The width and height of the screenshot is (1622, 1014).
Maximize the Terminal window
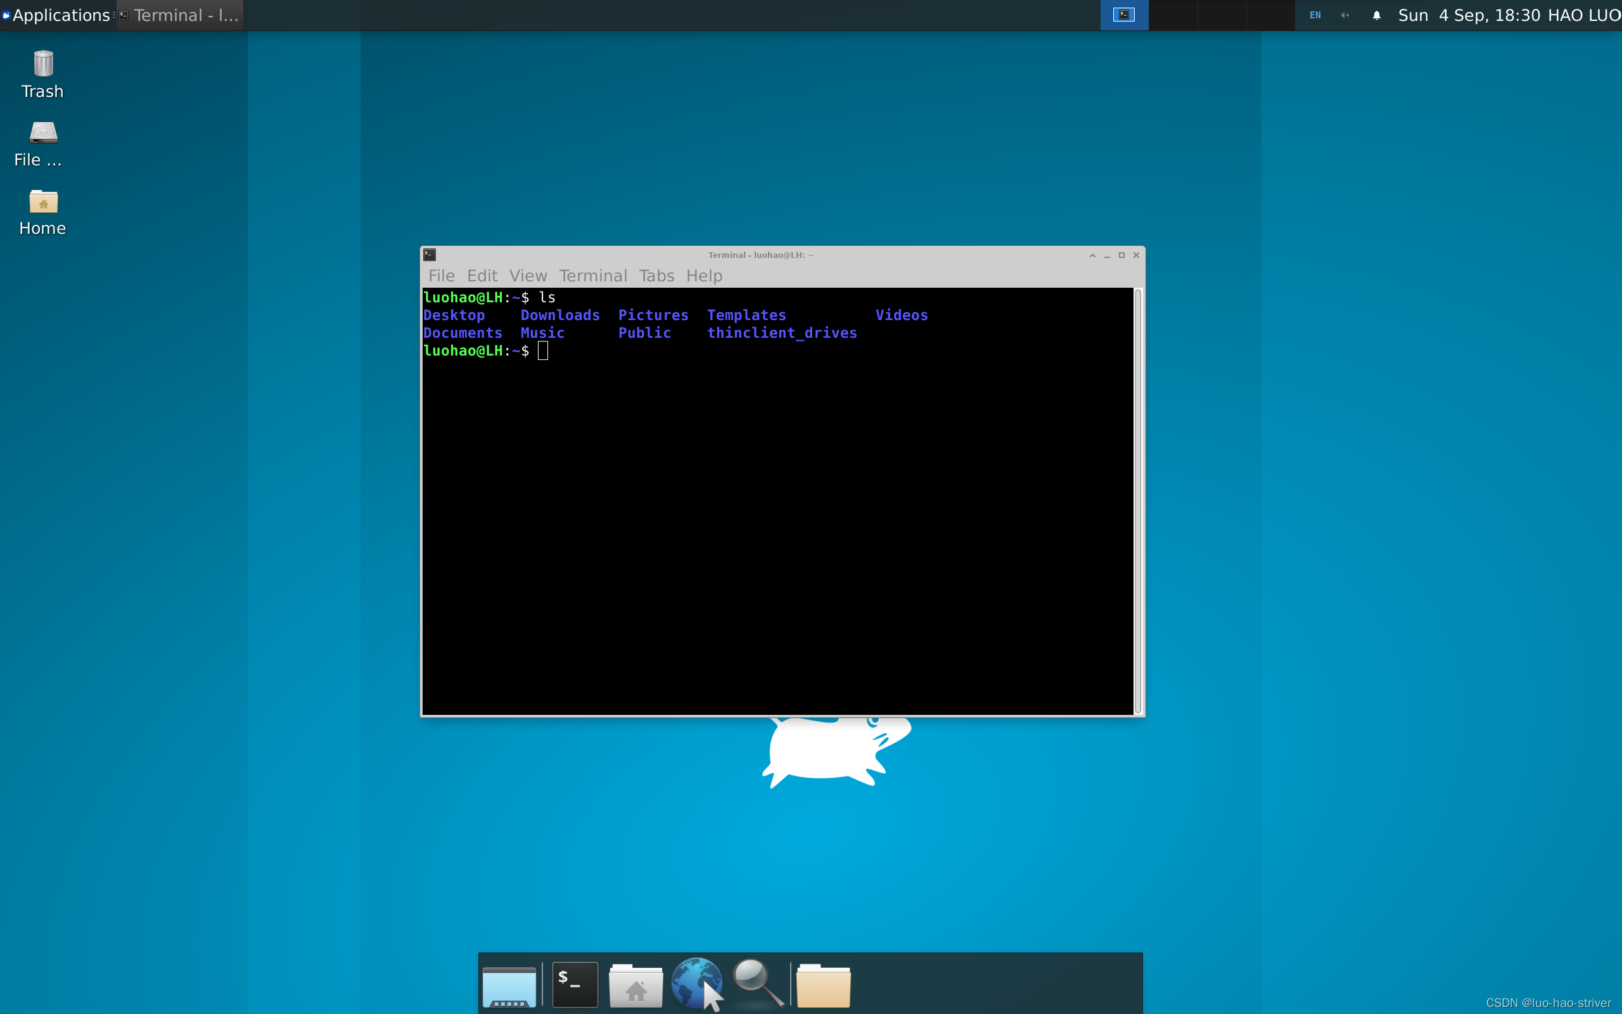(x=1121, y=255)
